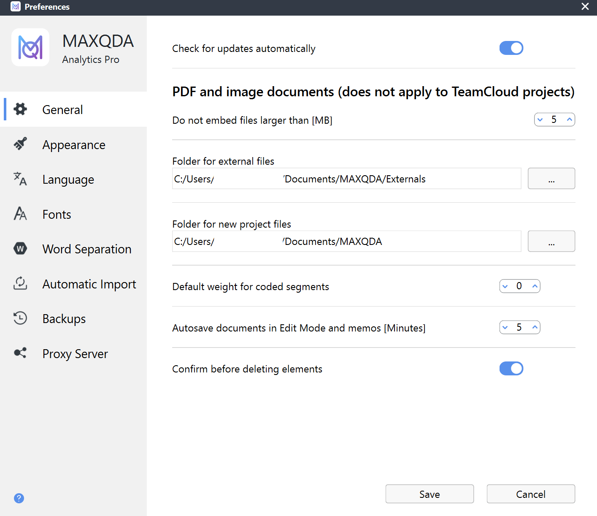Image resolution: width=597 pixels, height=516 pixels.
Task: Click the Appearance paintbrush icon
Action: pos(20,144)
